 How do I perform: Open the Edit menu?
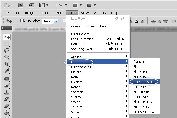(17, 13)
